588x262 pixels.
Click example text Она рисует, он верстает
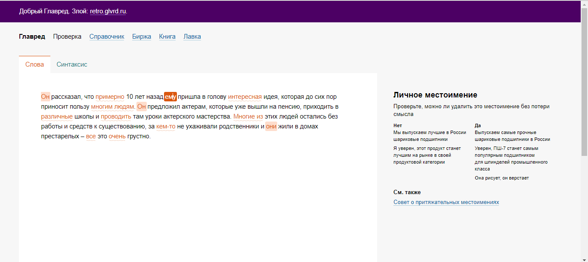tap(502, 178)
